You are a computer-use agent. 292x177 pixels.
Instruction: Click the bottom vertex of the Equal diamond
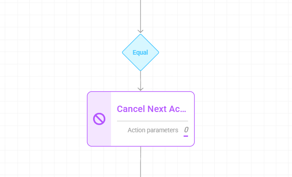tap(141, 70)
